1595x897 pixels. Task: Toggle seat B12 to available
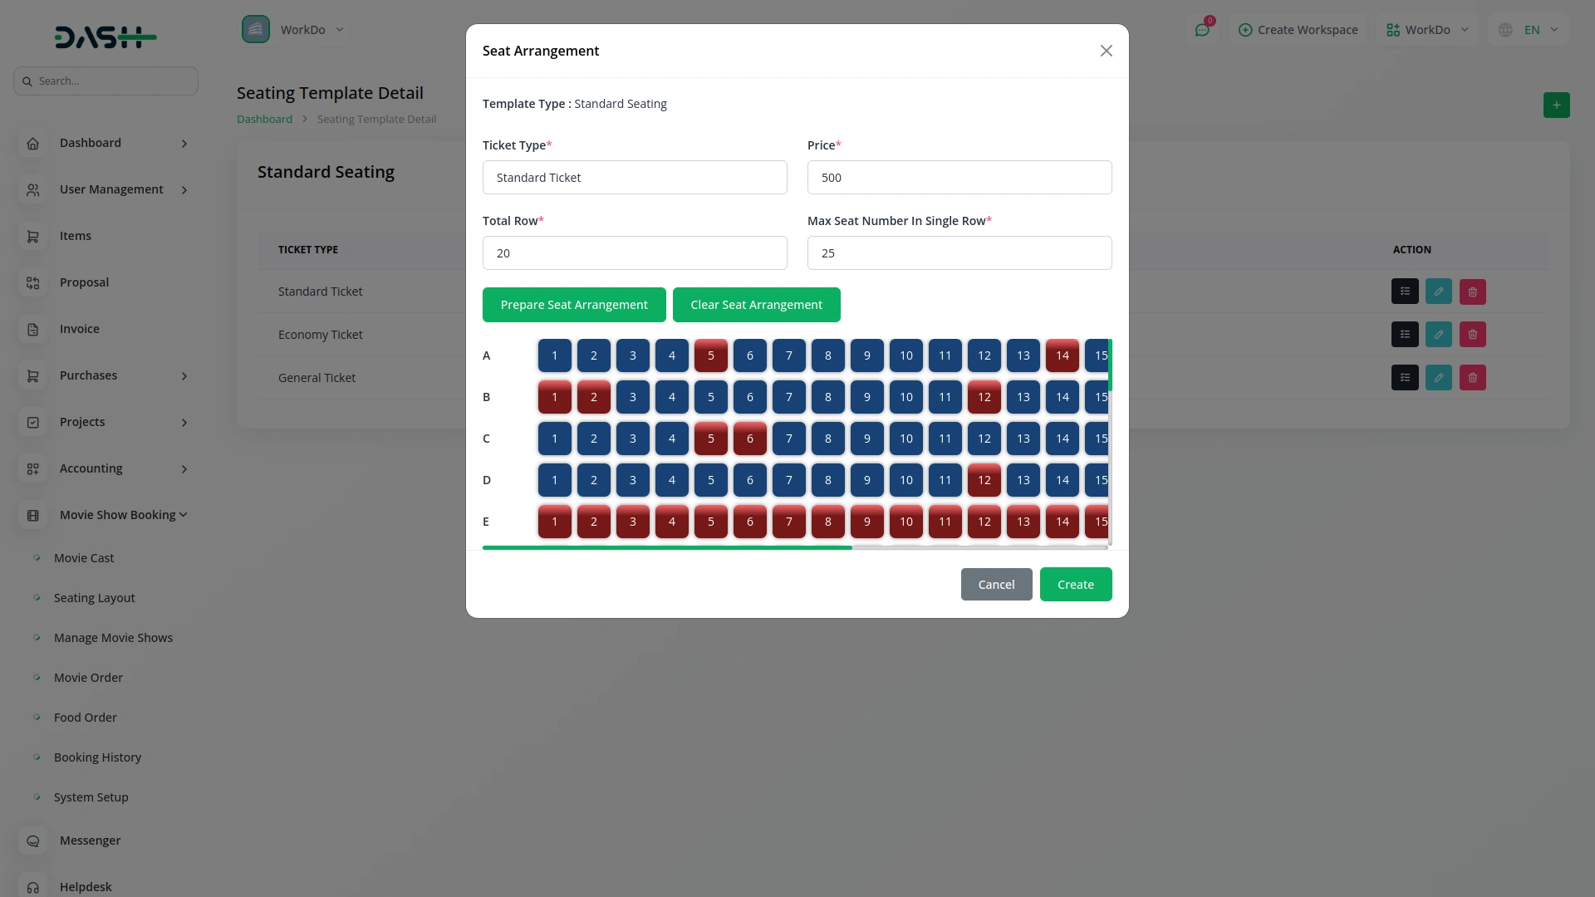984,397
